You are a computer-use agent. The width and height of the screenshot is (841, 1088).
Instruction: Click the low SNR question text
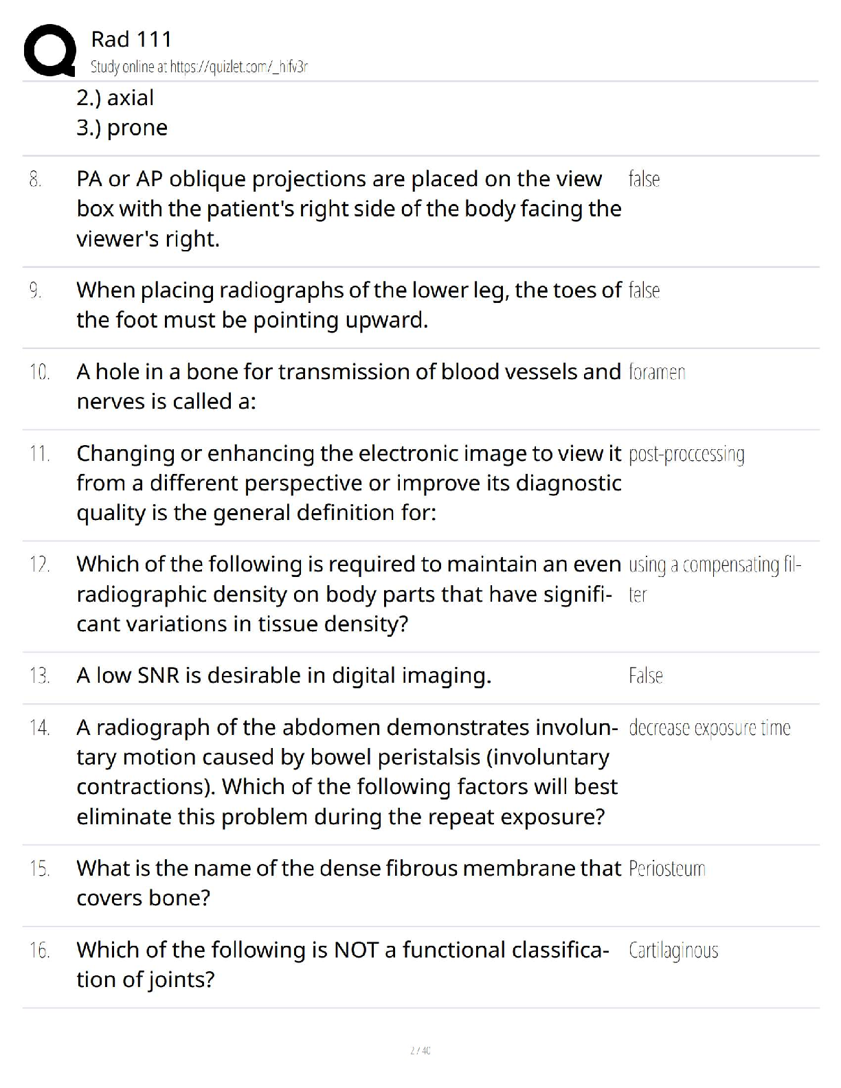coord(284,676)
